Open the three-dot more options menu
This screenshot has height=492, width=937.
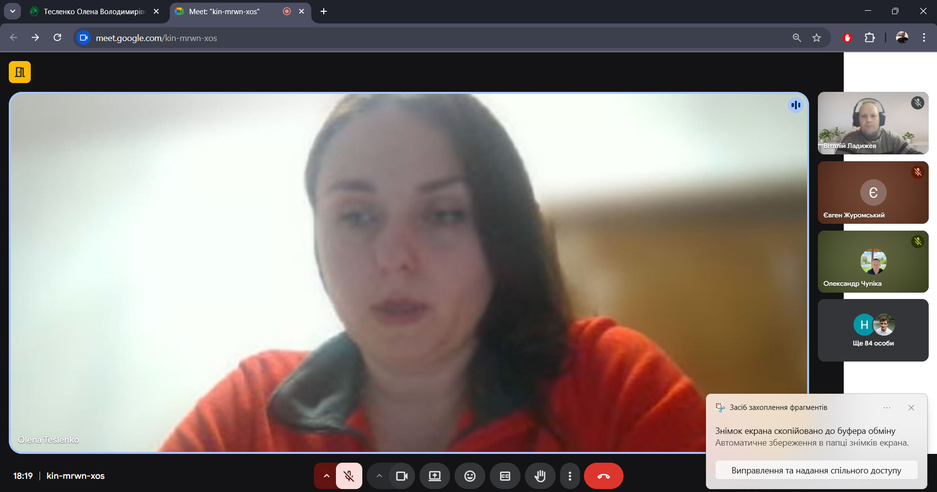pos(570,476)
